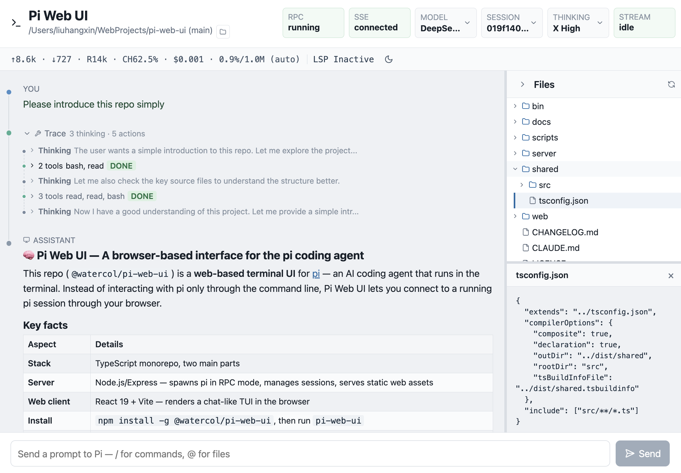Click the server folder icon

(x=526, y=153)
